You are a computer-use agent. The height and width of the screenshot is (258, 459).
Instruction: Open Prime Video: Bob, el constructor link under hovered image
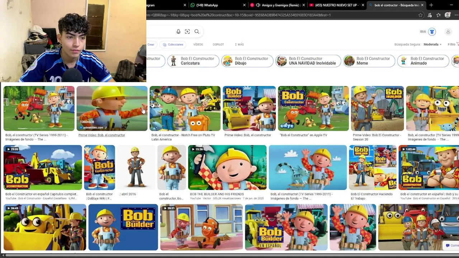(101, 135)
